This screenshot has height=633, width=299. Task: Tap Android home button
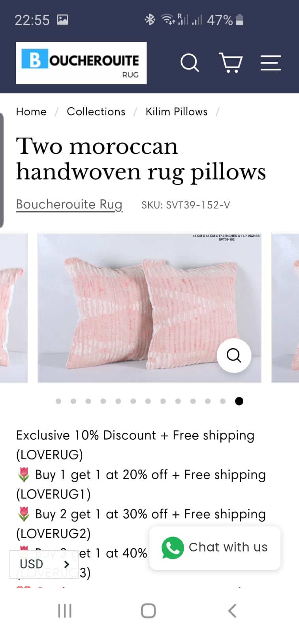[x=149, y=611]
